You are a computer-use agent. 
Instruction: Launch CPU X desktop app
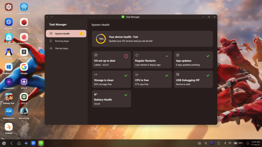pyautogui.click(x=24, y=97)
